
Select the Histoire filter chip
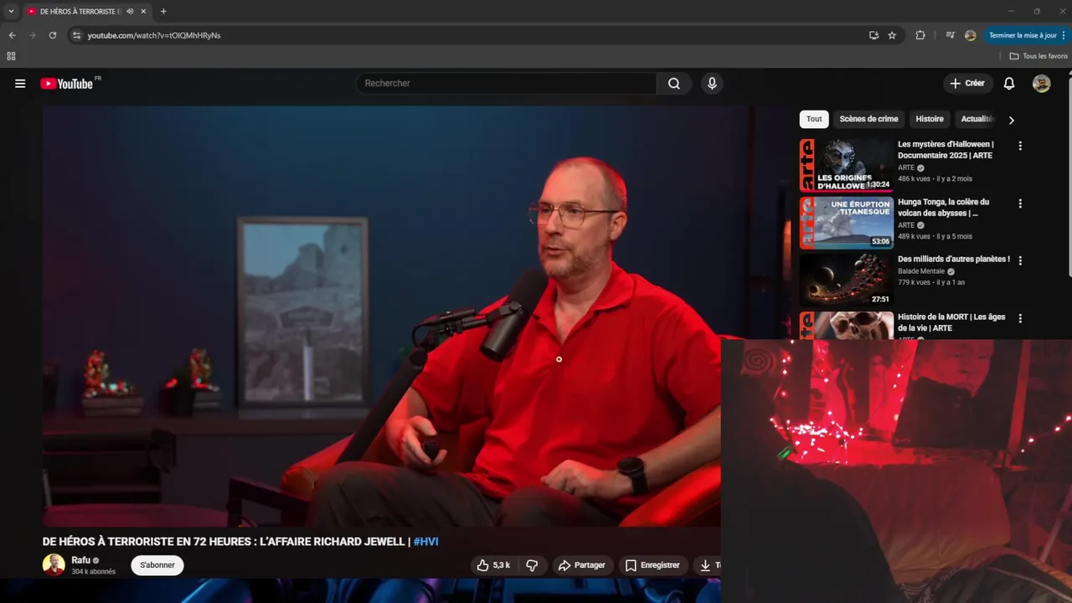(x=930, y=119)
